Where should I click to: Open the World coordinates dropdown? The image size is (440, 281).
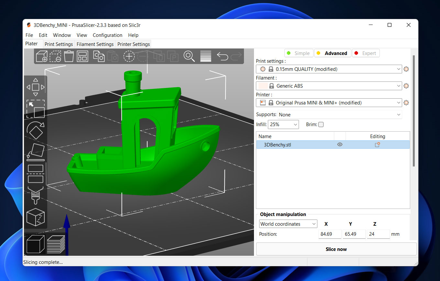[288, 224]
